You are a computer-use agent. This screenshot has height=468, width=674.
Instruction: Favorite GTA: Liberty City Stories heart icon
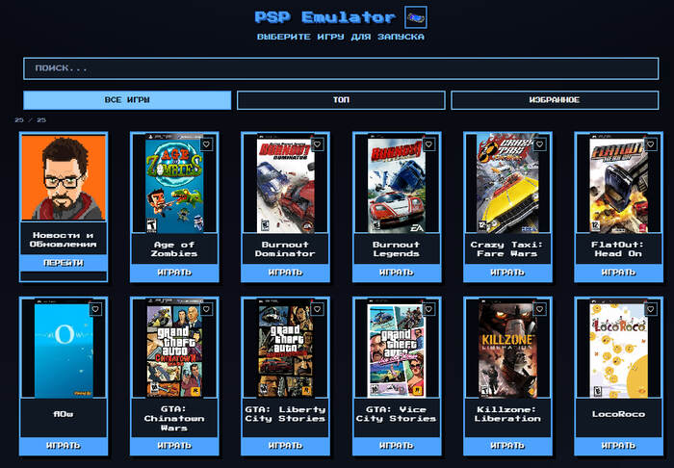click(x=317, y=309)
